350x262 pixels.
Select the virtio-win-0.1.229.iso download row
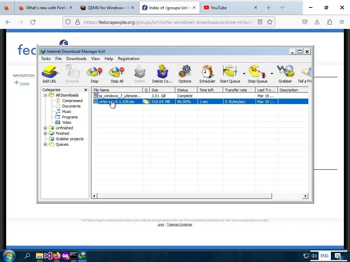point(200,102)
